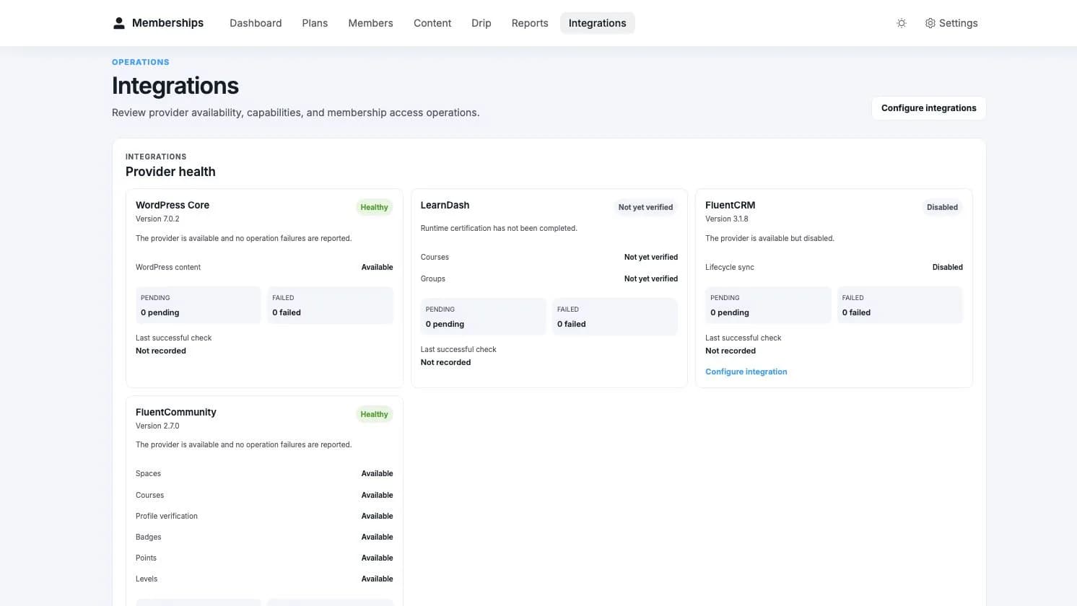Select the Integrations tab
Screen dimensions: 1077x606
pos(598,23)
